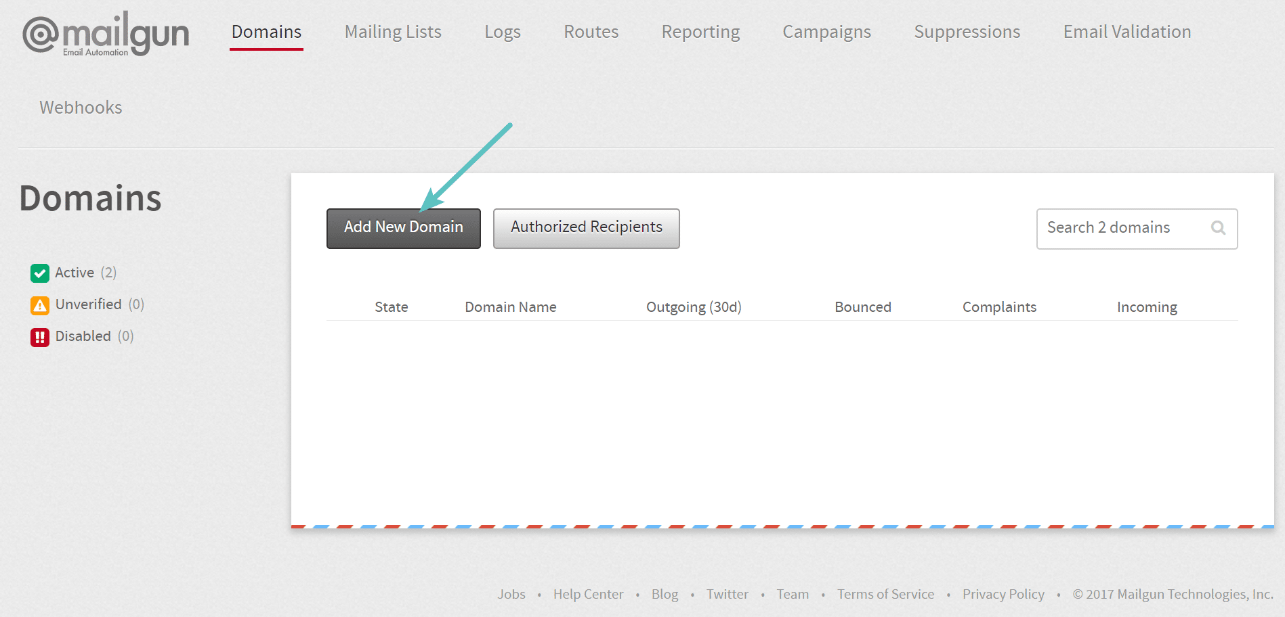Open the Webhooks page
Image resolution: width=1285 pixels, height=617 pixels.
point(81,108)
